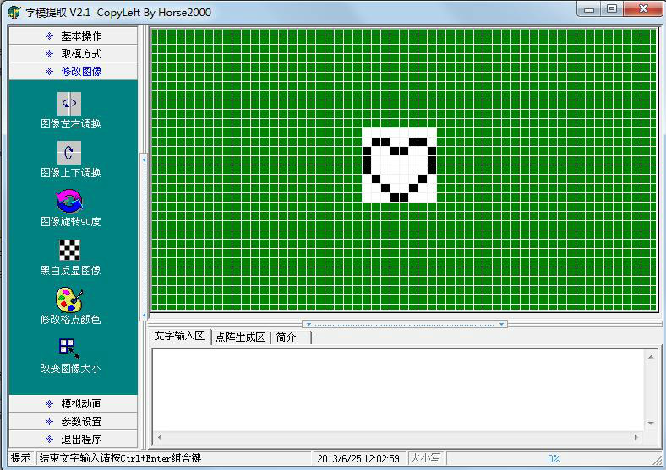Click the change image size icon
The image size is (666, 470).
pyautogui.click(x=69, y=348)
